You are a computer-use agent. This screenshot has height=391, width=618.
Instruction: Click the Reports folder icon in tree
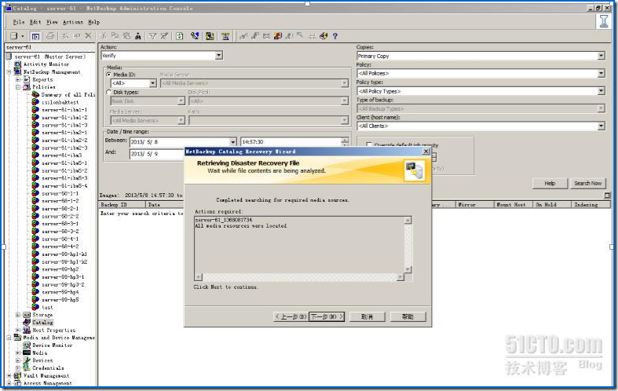[27, 79]
